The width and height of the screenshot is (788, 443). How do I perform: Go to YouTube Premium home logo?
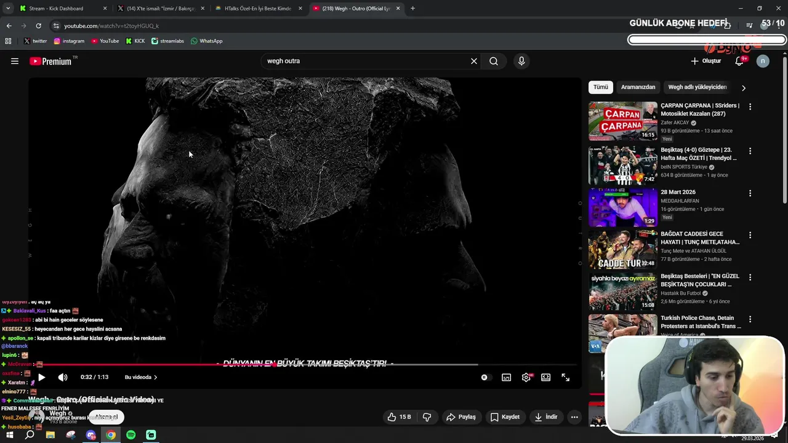click(x=50, y=61)
